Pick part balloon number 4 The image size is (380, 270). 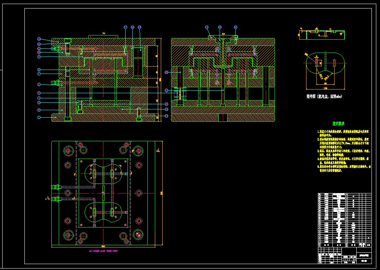point(39,98)
